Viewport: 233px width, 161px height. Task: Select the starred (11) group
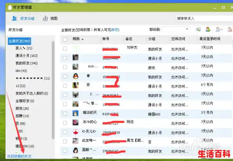click(33, 78)
